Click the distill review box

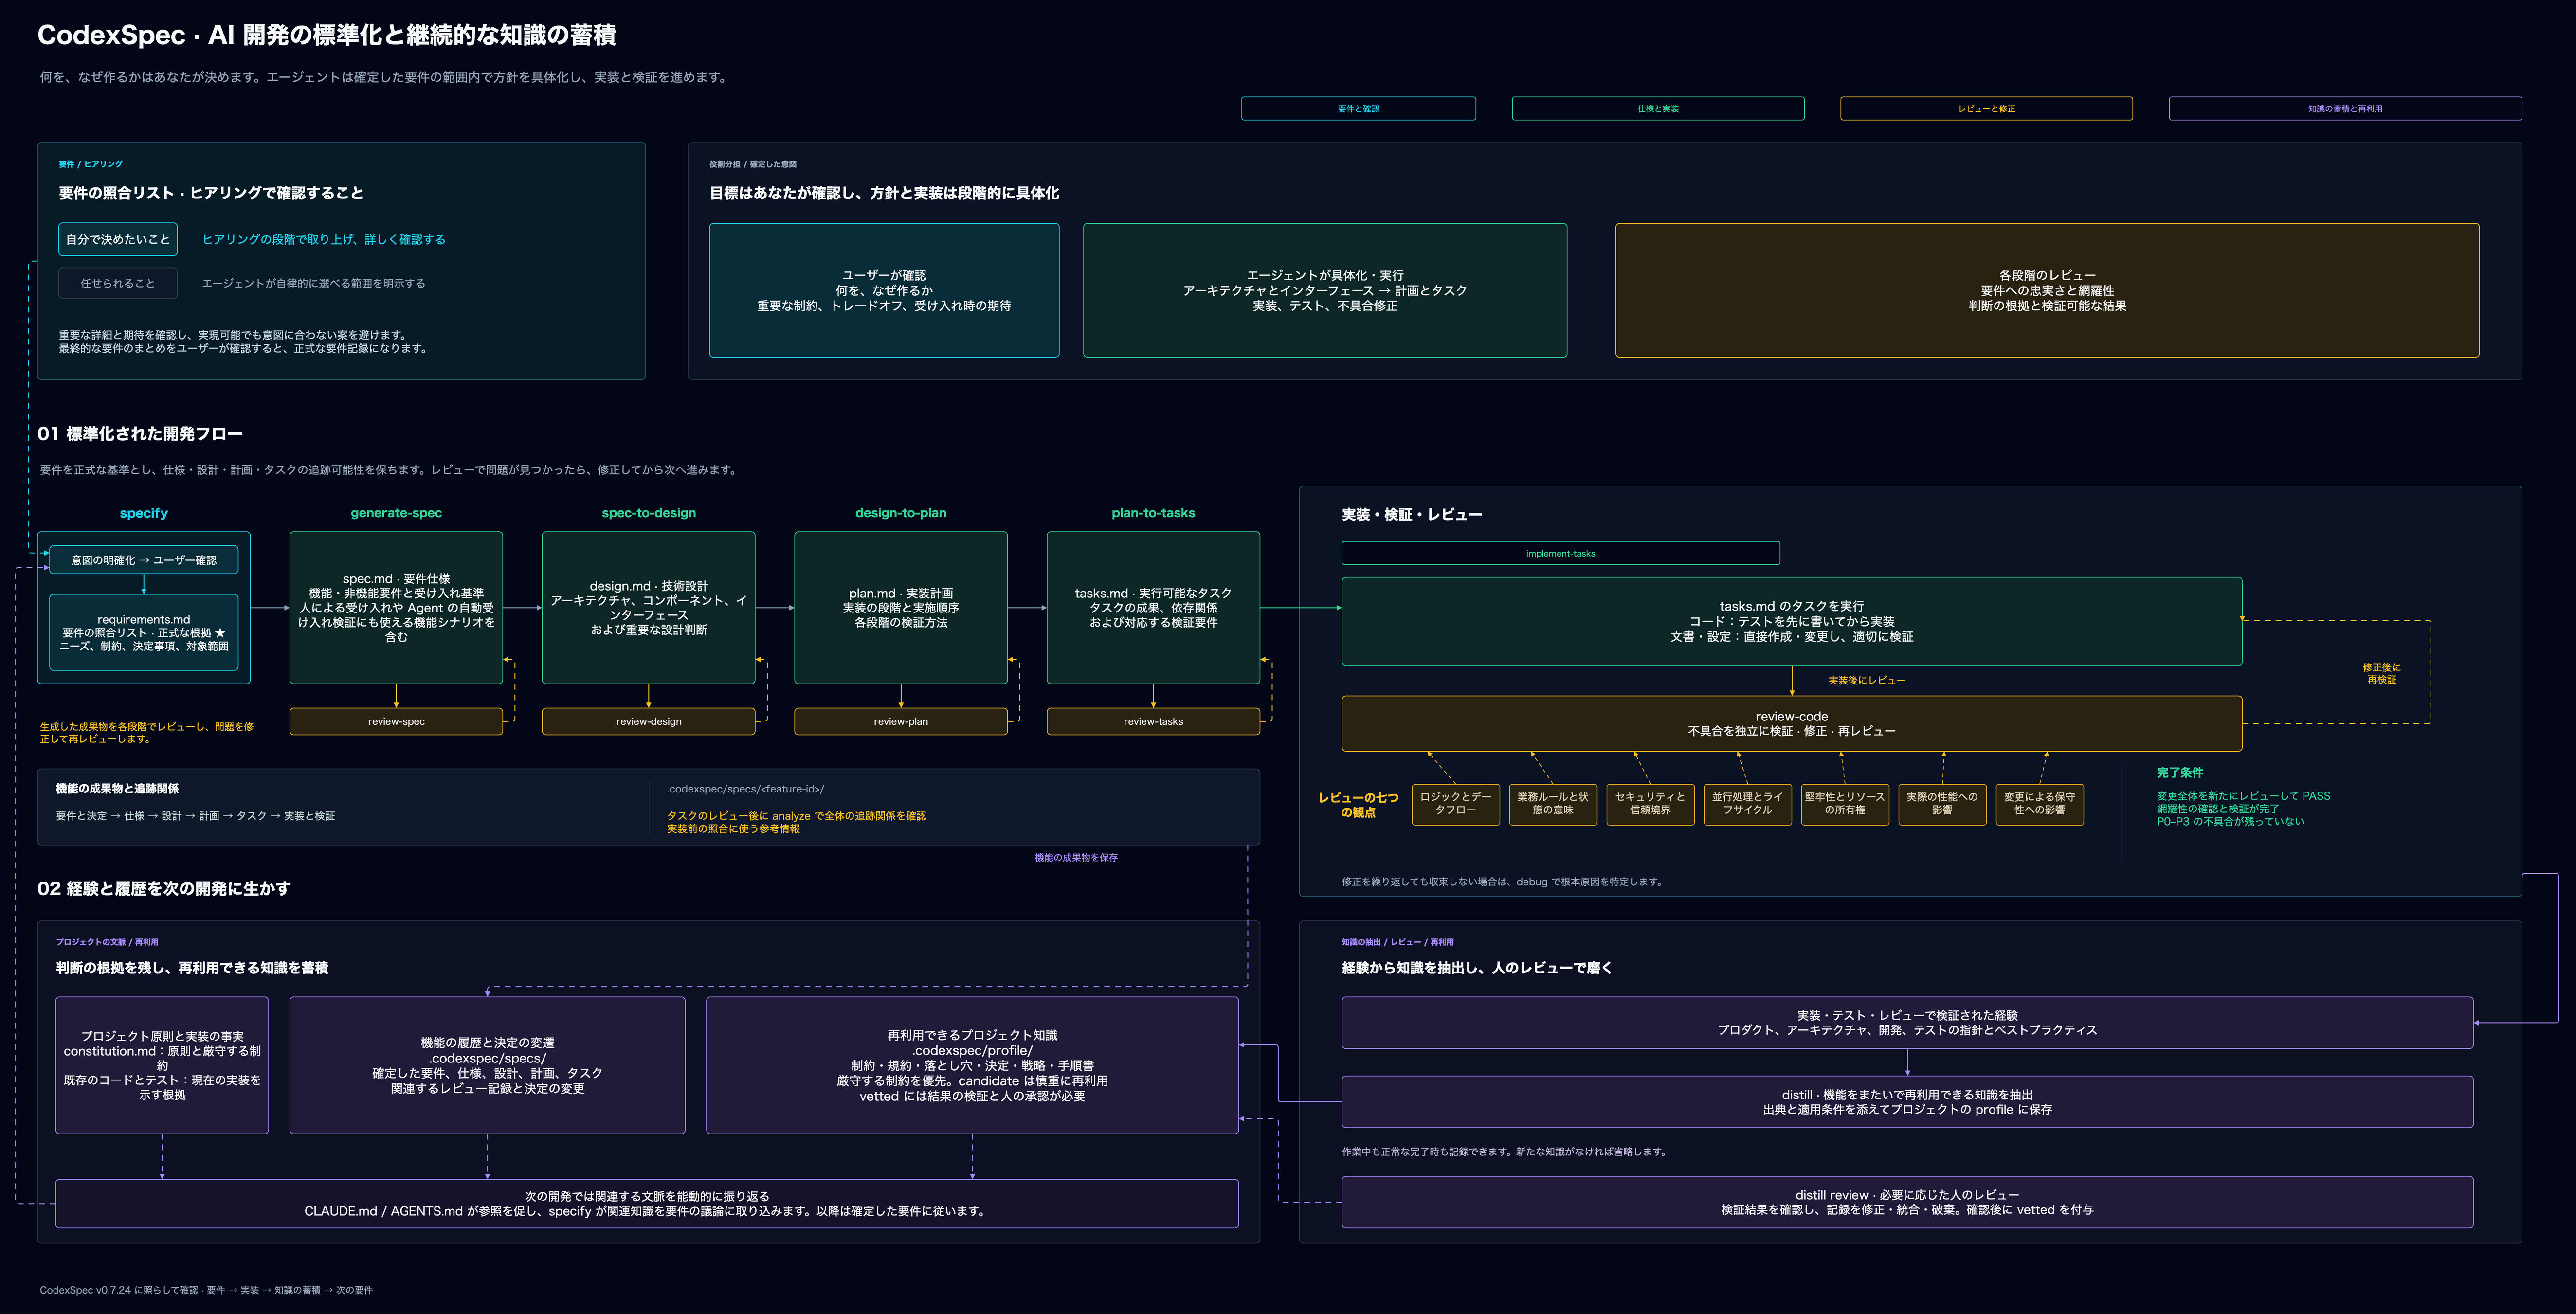tap(1907, 1202)
